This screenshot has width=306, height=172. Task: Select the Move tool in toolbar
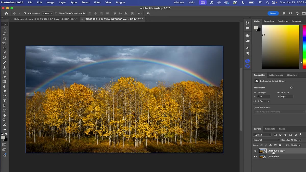point(4,24)
